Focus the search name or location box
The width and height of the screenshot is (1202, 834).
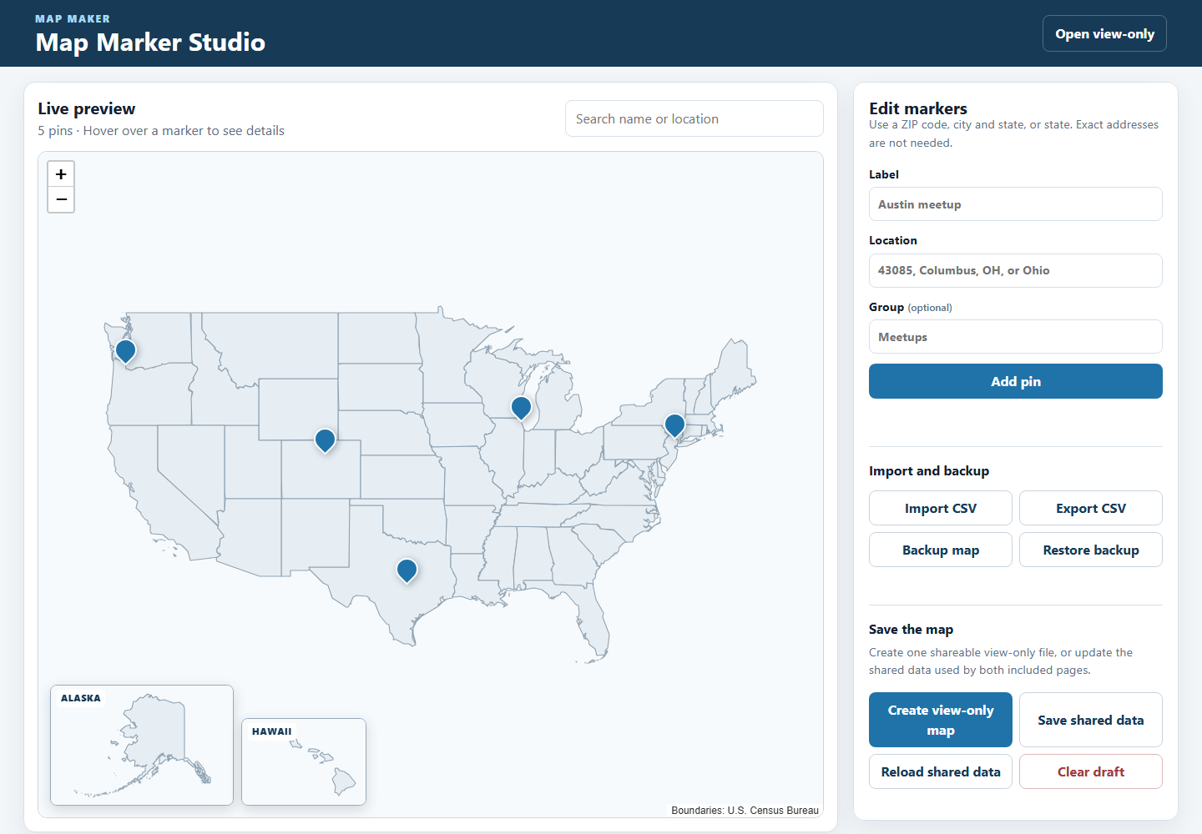point(694,118)
